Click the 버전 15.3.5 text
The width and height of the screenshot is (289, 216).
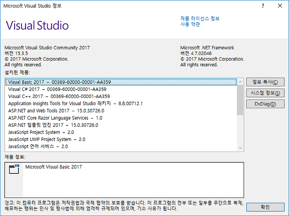(16, 53)
